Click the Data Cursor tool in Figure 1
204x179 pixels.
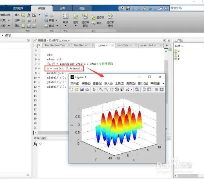(122, 89)
